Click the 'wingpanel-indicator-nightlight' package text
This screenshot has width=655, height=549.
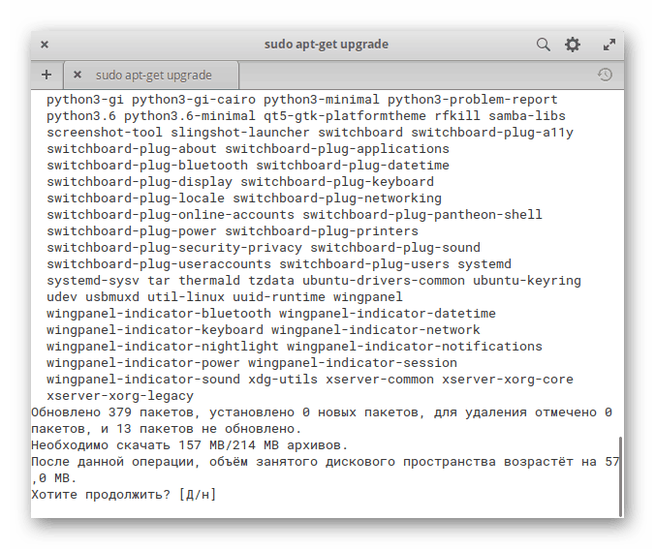click(163, 346)
